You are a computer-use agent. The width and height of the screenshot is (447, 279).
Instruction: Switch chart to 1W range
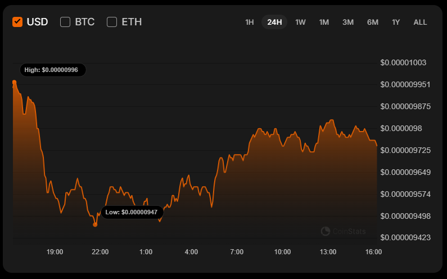pos(300,22)
